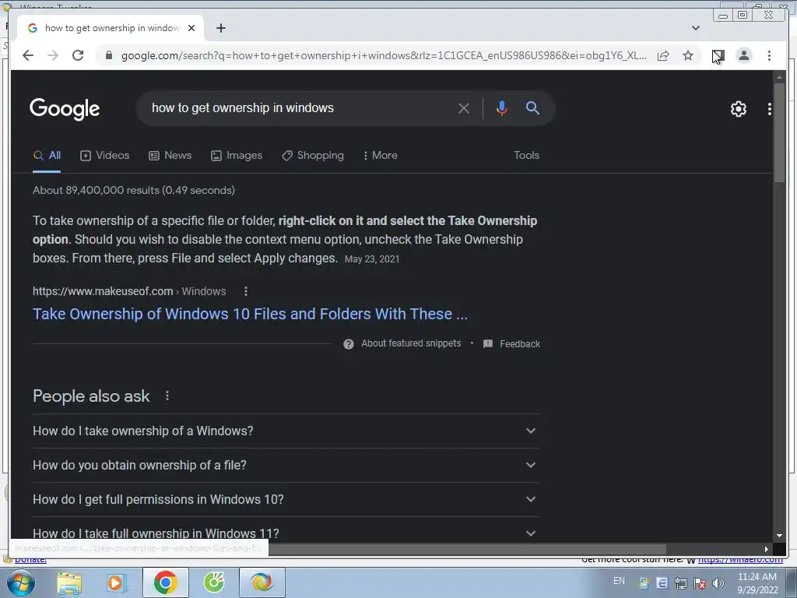
Task: Open Chrome's three-dot menu
Action: [x=769, y=55]
